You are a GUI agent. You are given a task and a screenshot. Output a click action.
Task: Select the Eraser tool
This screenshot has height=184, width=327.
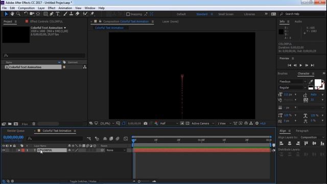77,14
